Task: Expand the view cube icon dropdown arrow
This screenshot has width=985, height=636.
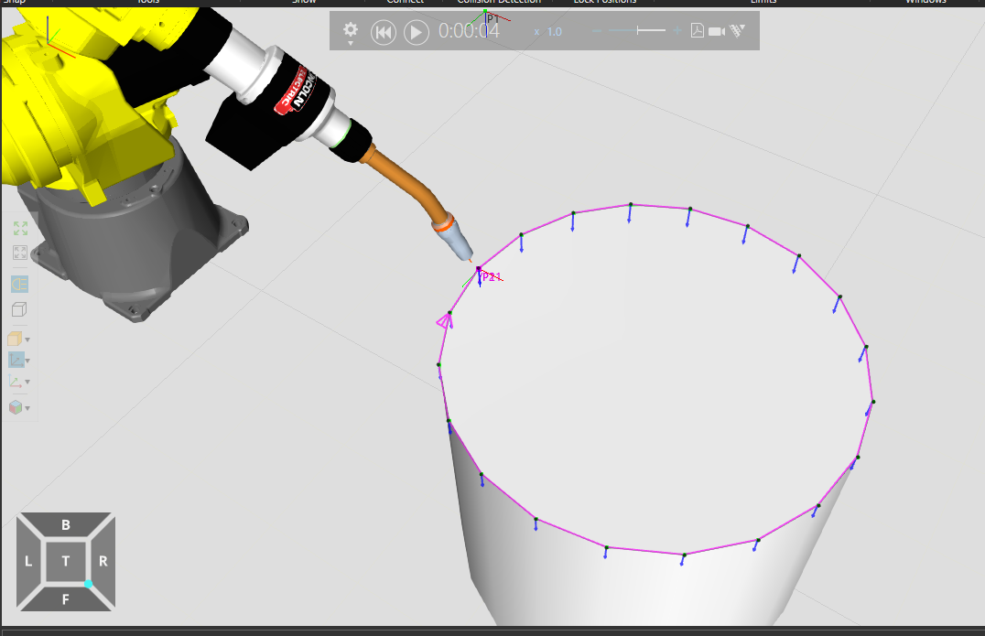Action: coord(27,408)
